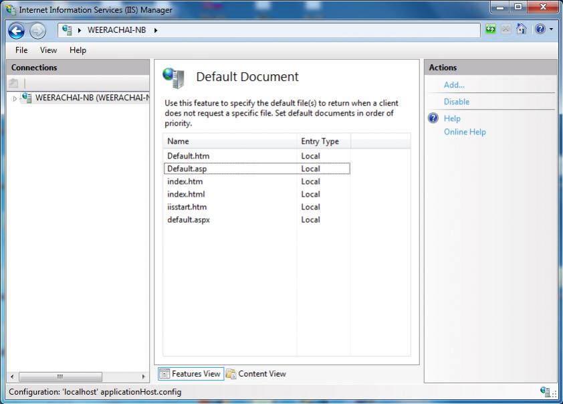Sort list by Entry Type column
Screen dimensions: 563x404
click(x=324, y=141)
